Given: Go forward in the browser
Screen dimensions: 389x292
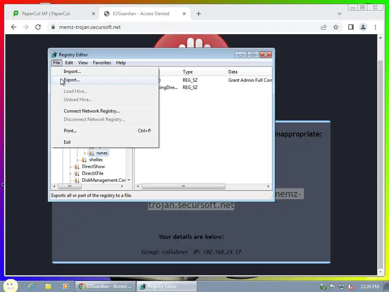Looking at the screenshot, I should (x=26, y=27).
